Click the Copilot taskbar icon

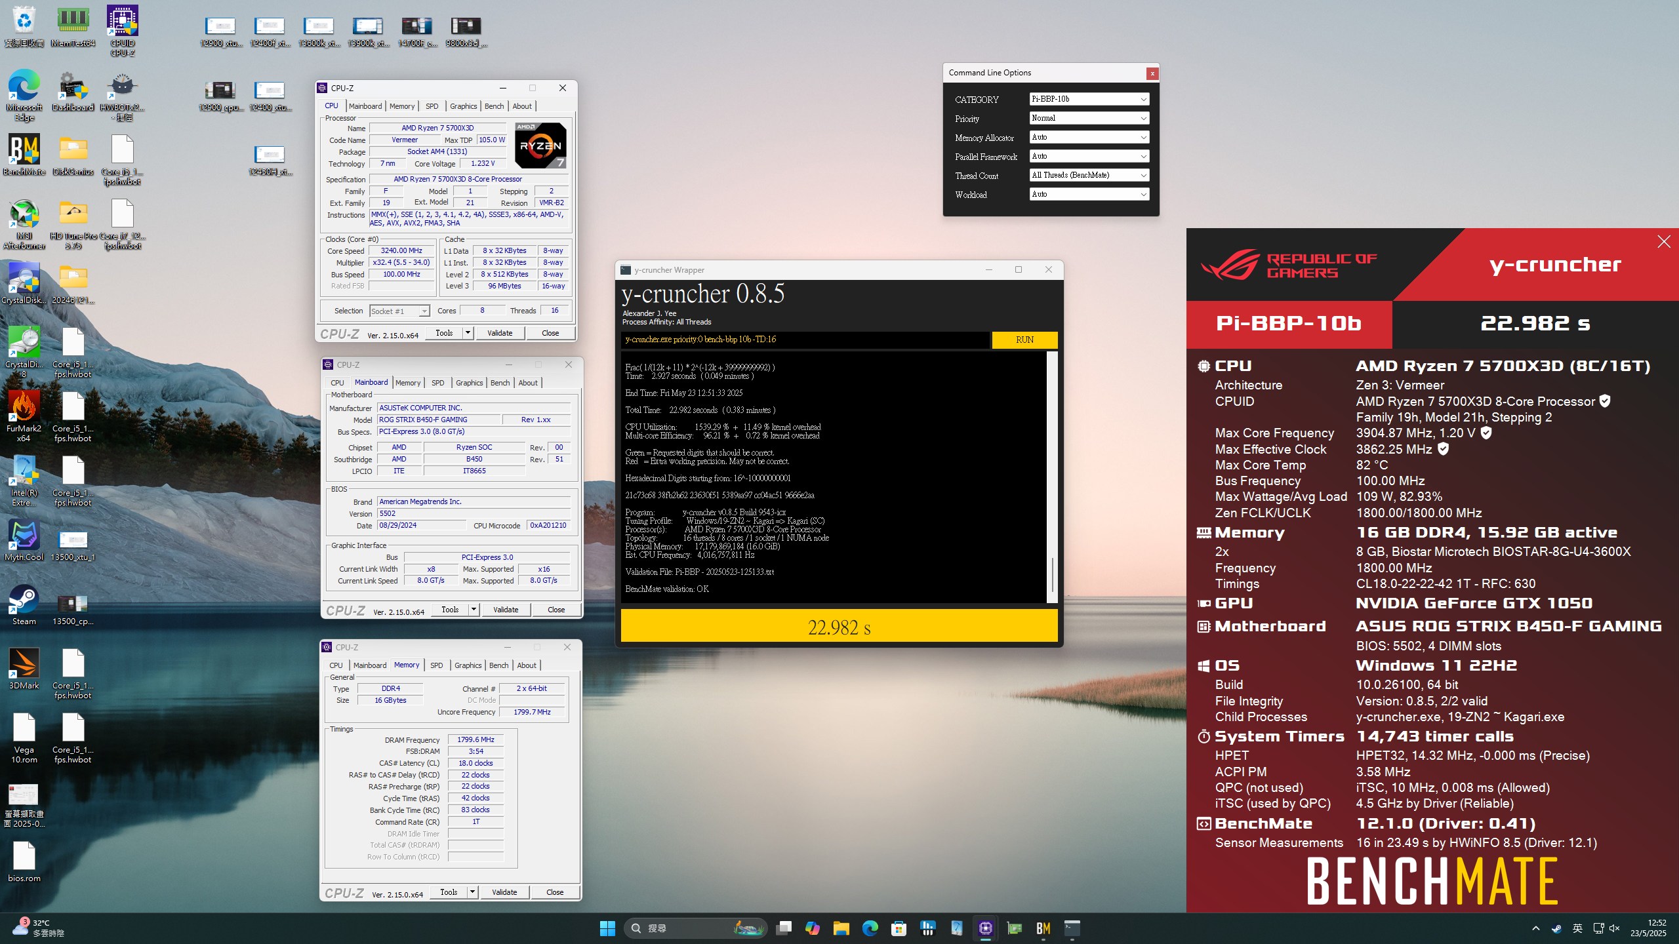click(x=812, y=928)
